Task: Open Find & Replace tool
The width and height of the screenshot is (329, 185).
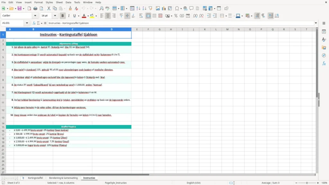Action: click(101, 8)
